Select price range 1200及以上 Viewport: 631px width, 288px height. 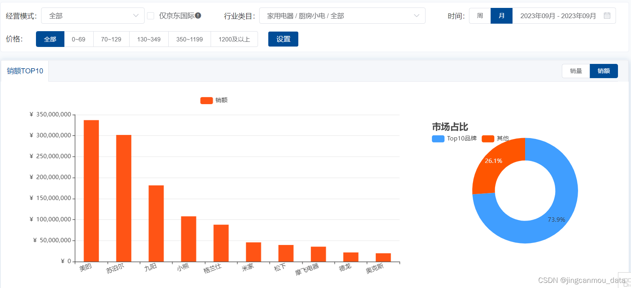pyautogui.click(x=234, y=39)
